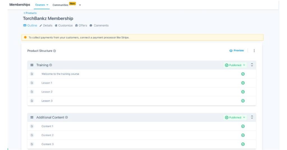The image size is (287, 150).
Task: Click the page icon beside Lesson 3
Action: click(x=32, y=101)
